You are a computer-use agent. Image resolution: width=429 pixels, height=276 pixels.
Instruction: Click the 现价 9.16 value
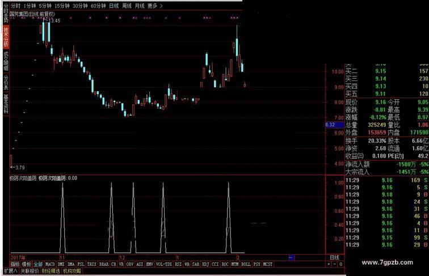(x=380, y=102)
